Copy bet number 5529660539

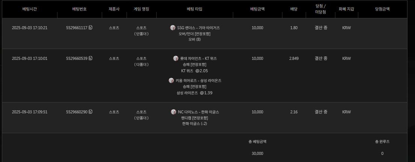[x=91, y=58]
